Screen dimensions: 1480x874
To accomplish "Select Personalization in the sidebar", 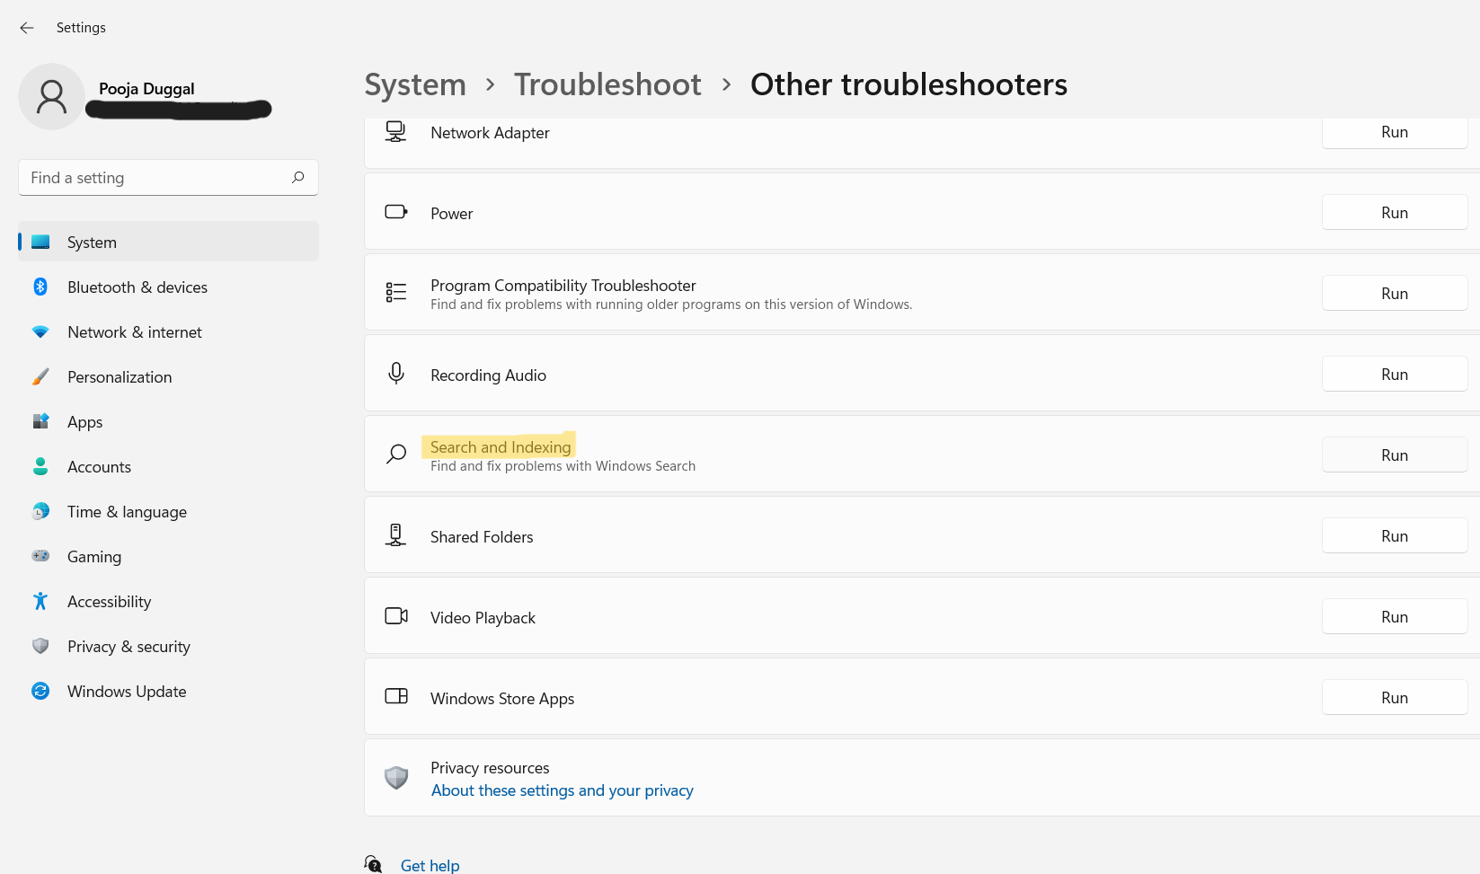I will tap(120, 377).
